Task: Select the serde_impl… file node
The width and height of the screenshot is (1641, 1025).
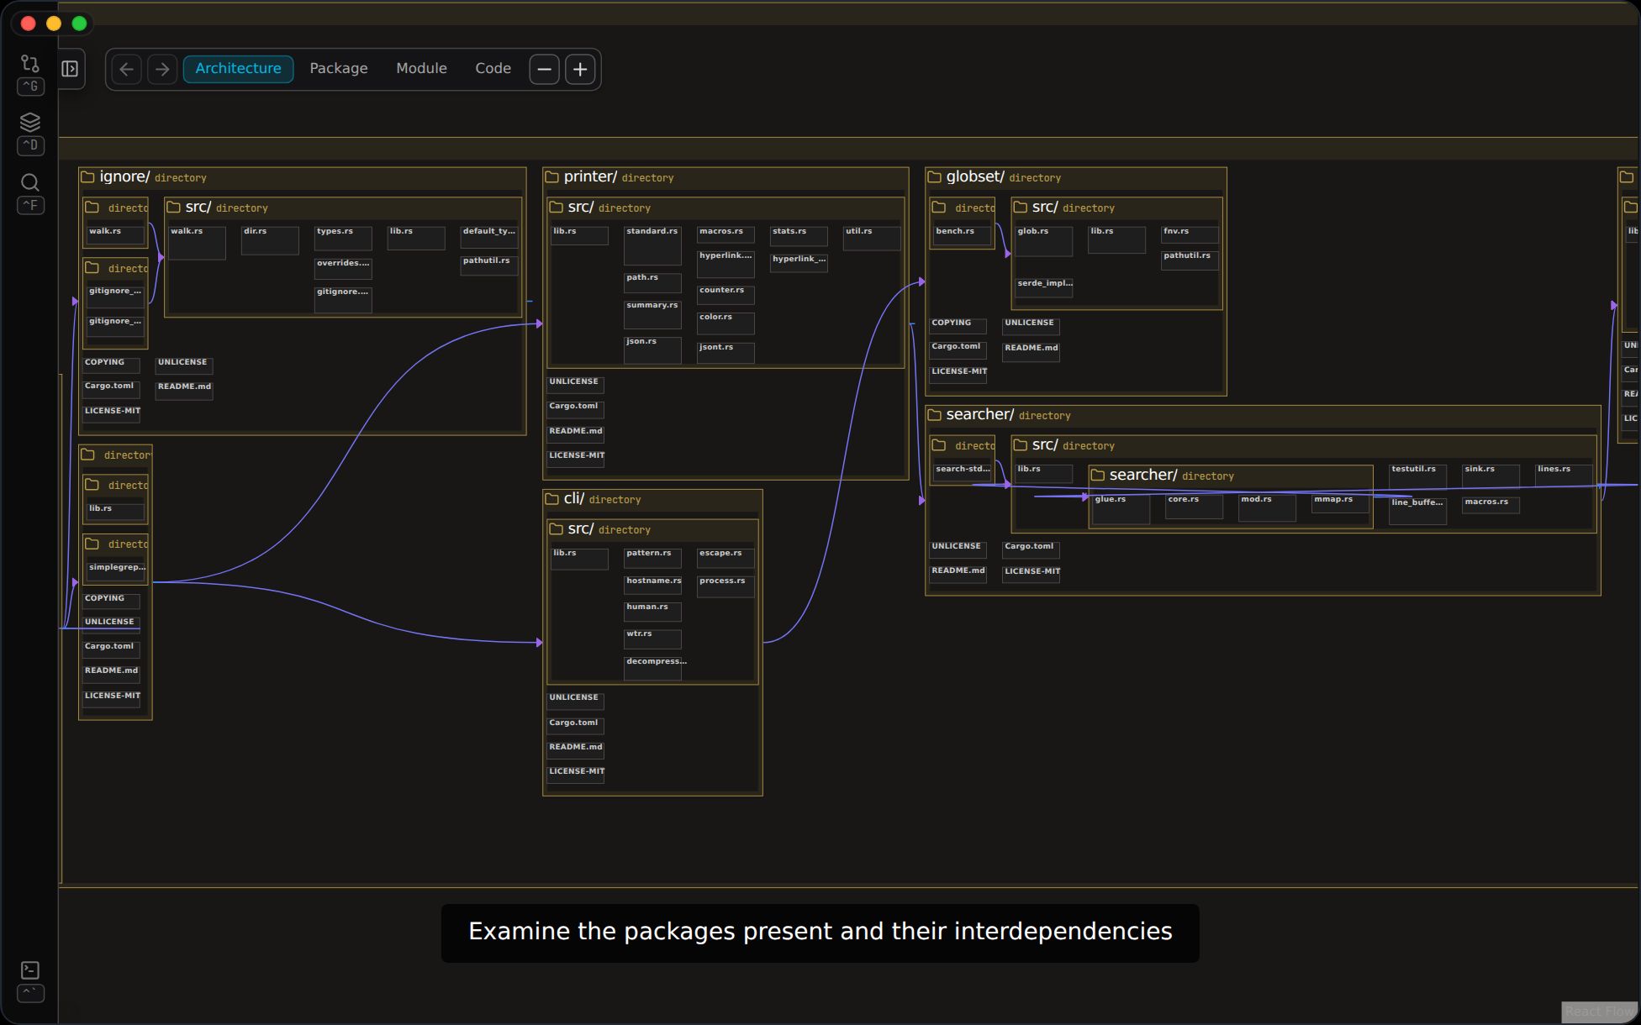Action: 1044,288
